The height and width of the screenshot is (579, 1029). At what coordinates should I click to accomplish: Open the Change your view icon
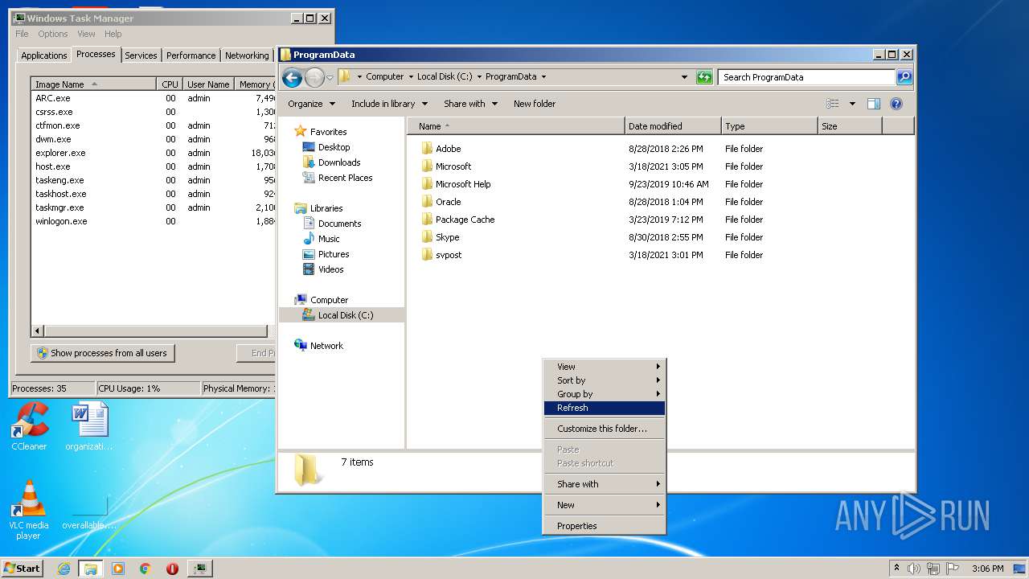(833, 104)
